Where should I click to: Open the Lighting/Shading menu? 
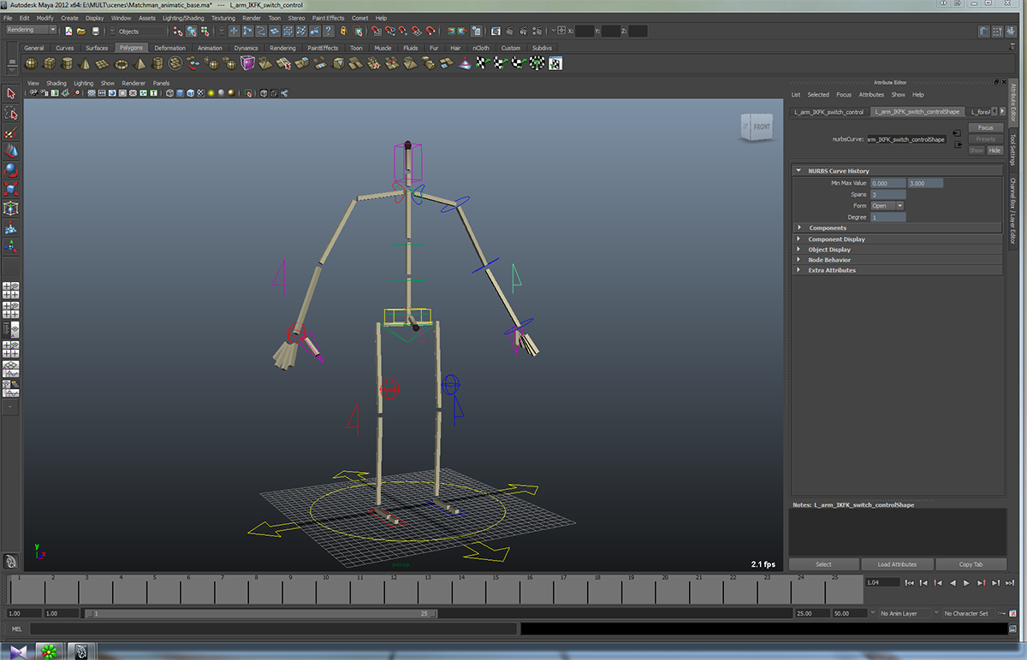tap(184, 18)
